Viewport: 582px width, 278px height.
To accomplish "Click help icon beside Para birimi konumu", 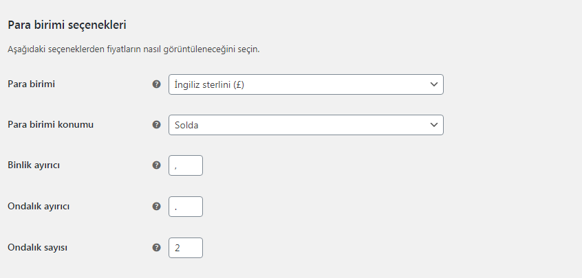I will coord(157,124).
